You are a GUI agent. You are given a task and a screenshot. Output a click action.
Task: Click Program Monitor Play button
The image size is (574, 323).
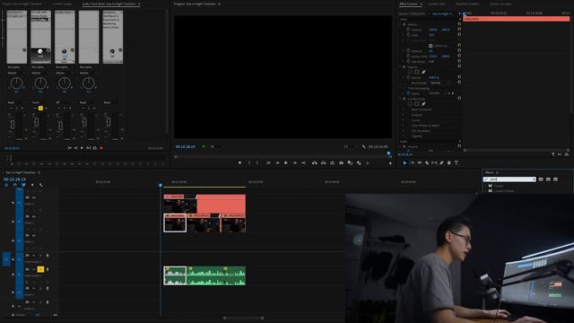point(286,163)
